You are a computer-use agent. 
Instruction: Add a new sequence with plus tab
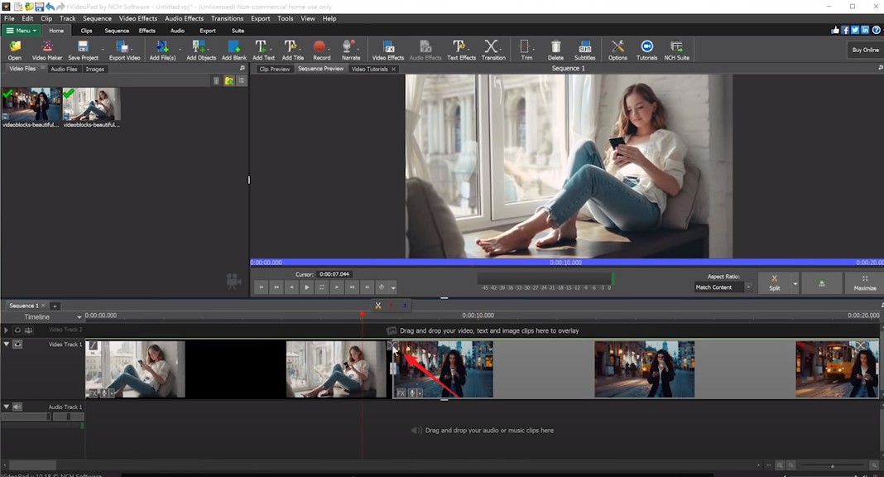pyautogui.click(x=55, y=306)
